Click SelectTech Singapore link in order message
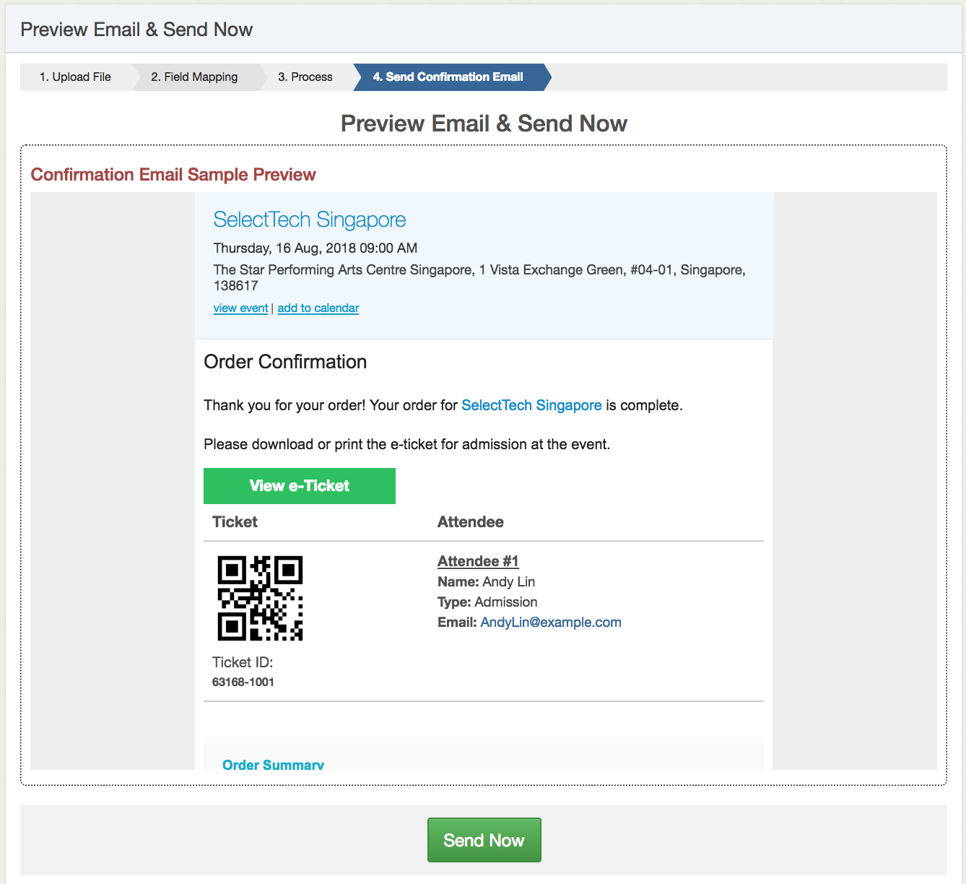 click(x=531, y=405)
